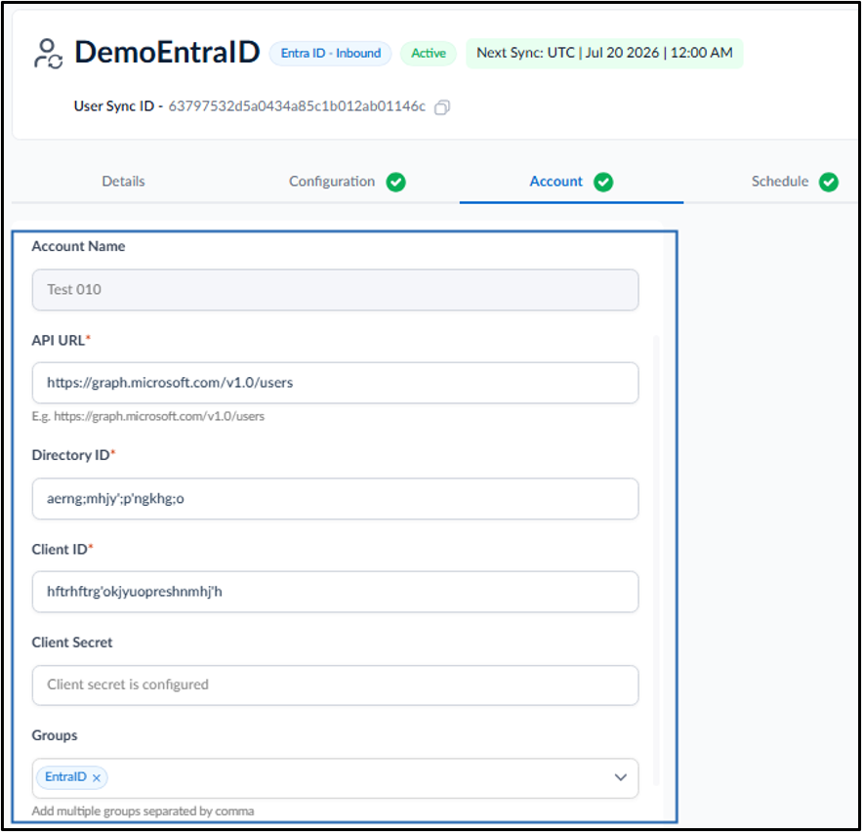
Task: Open the Details tab
Action: [x=123, y=182]
